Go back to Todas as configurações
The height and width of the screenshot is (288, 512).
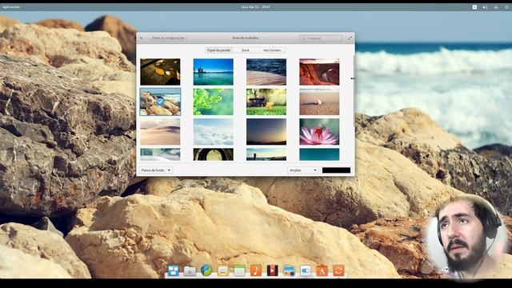click(167, 38)
